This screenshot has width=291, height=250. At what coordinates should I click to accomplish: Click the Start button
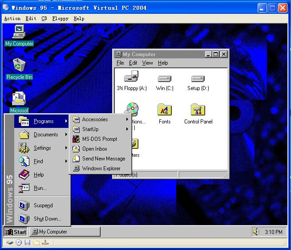click(16, 232)
